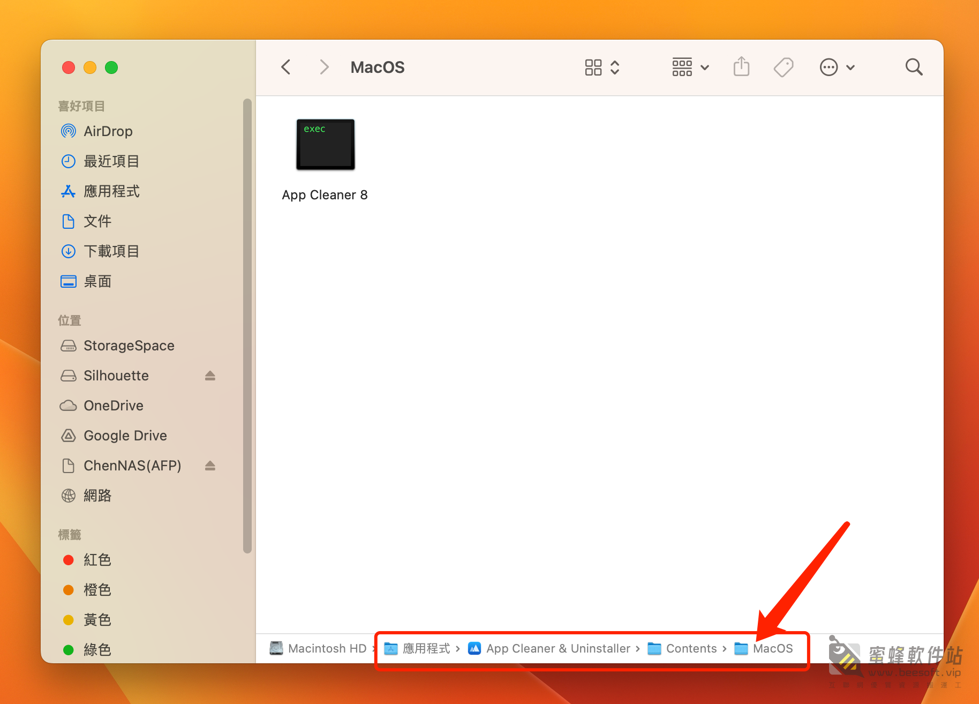
Task: Click the Macintosh HD disk icon in path bar
Action: click(x=276, y=648)
